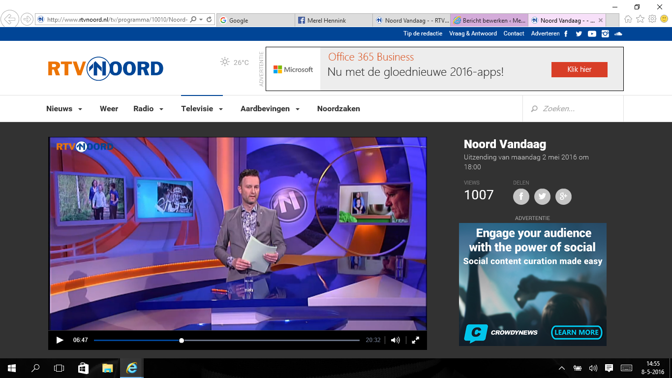Switch to Merel Hennink Facebook tab
The height and width of the screenshot is (378, 672).
tap(334, 20)
